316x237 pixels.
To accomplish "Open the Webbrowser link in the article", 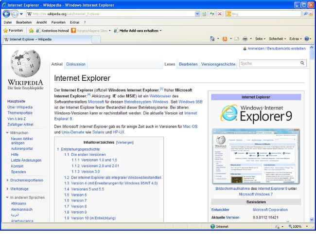I will (160, 96).
